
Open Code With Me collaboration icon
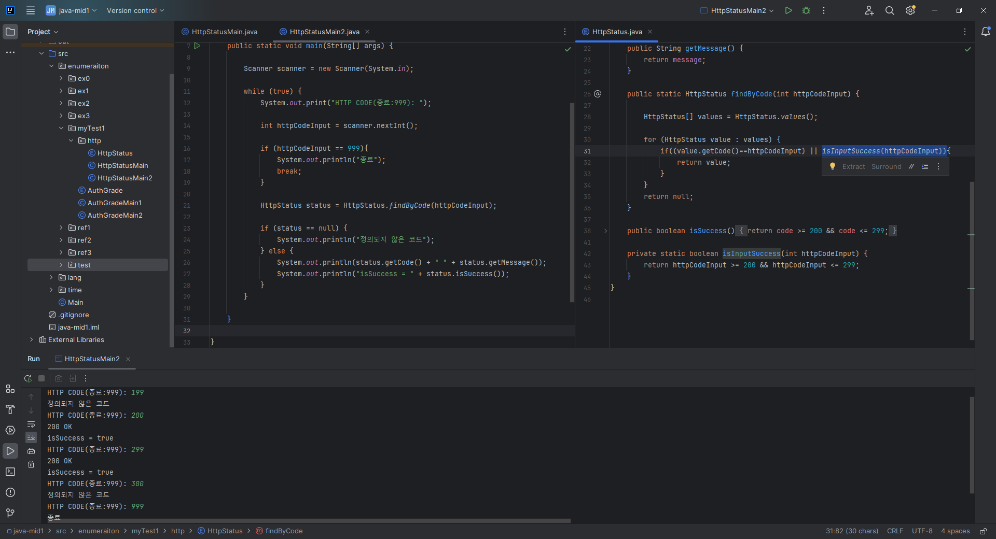pyautogui.click(x=869, y=10)
